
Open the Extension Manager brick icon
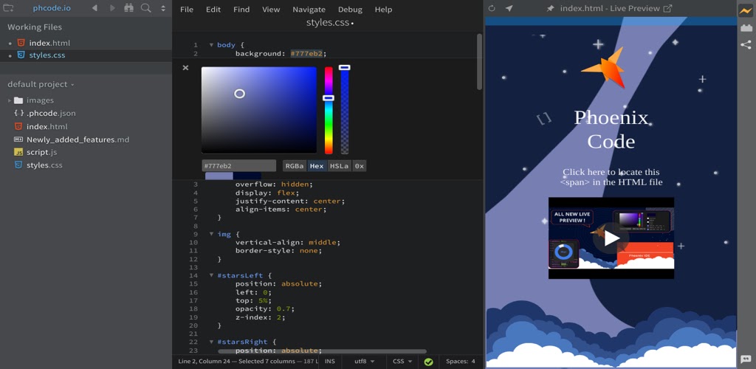pos(746,27)
